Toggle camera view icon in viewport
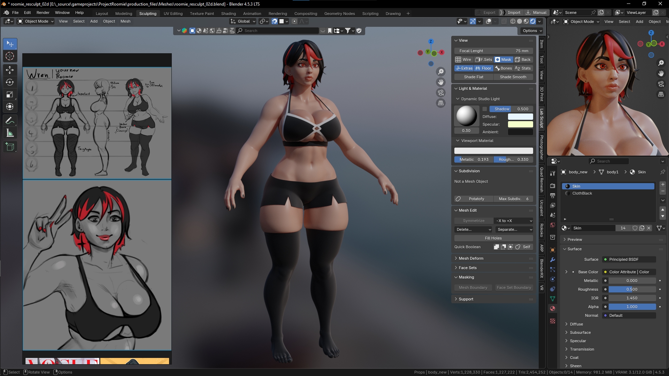This screenshot has width=669, height=376. (x=441, y=93)
